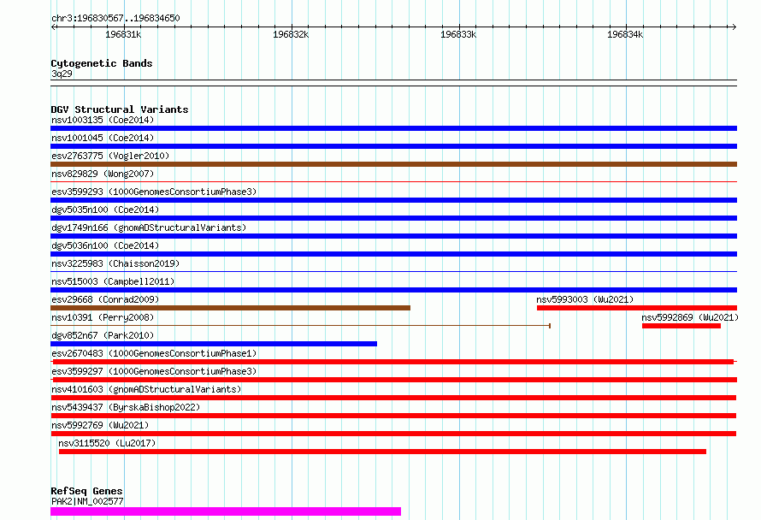
Task: Select the dgv5035n100 (Coe2014) label
Action: 105,210
